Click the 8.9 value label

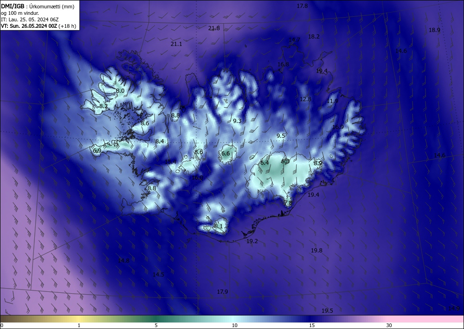[x=317, y=163]
